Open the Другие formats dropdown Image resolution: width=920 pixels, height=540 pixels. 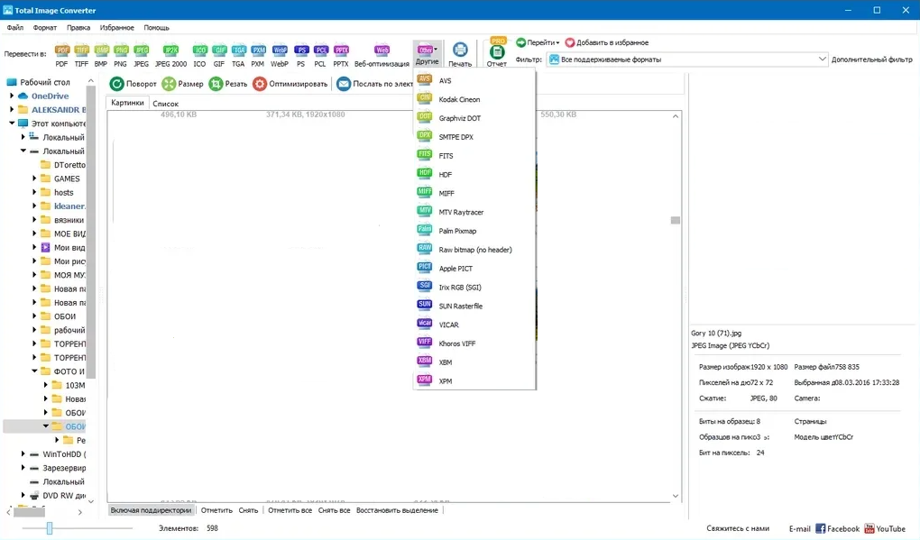(428, 54)
